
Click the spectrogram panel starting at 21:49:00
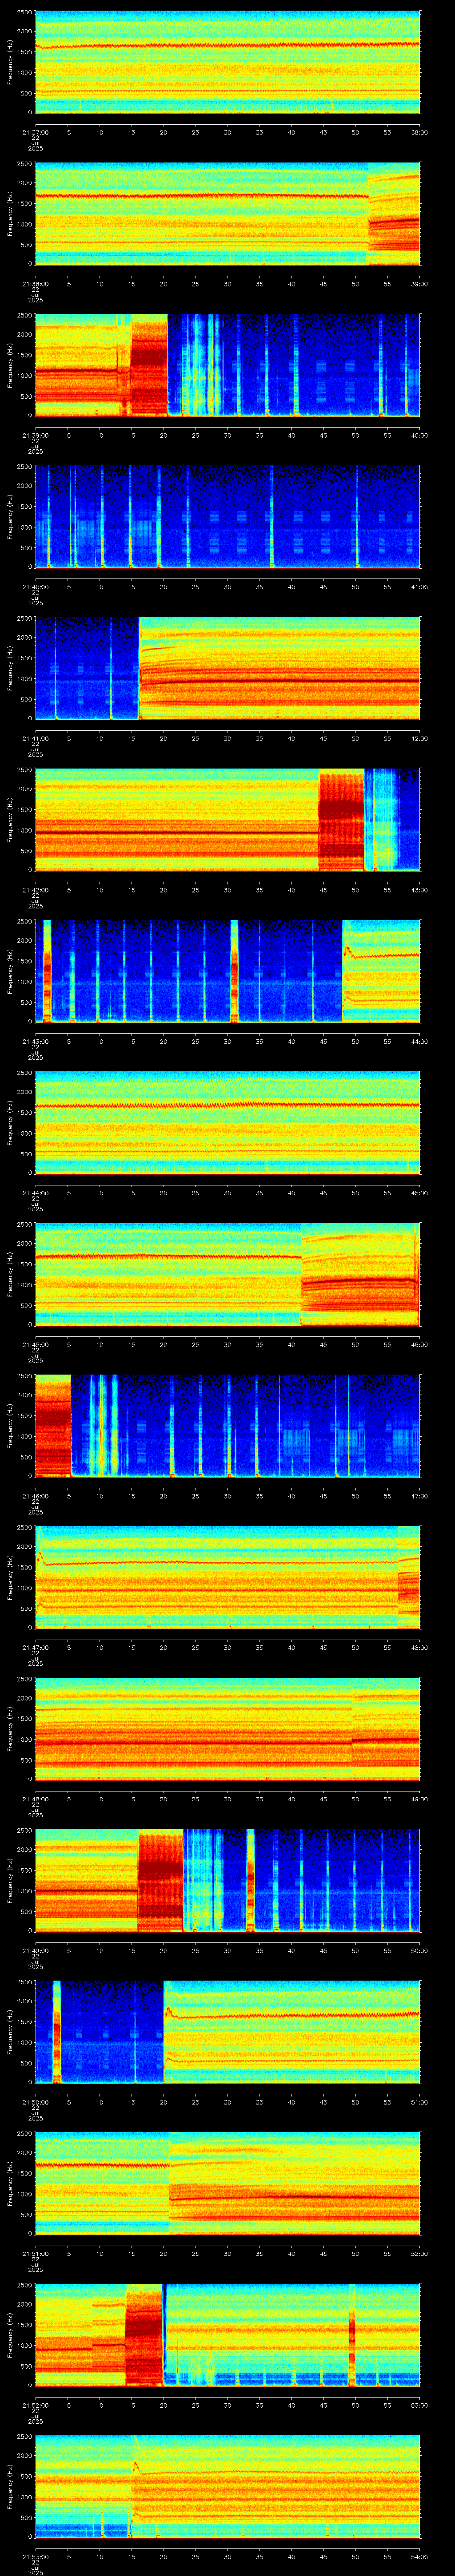pyautogui.click(x=227, y=1880)
